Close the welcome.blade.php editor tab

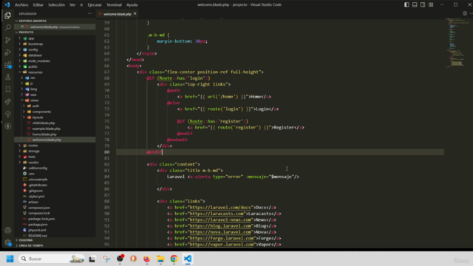tap(135, 13)
